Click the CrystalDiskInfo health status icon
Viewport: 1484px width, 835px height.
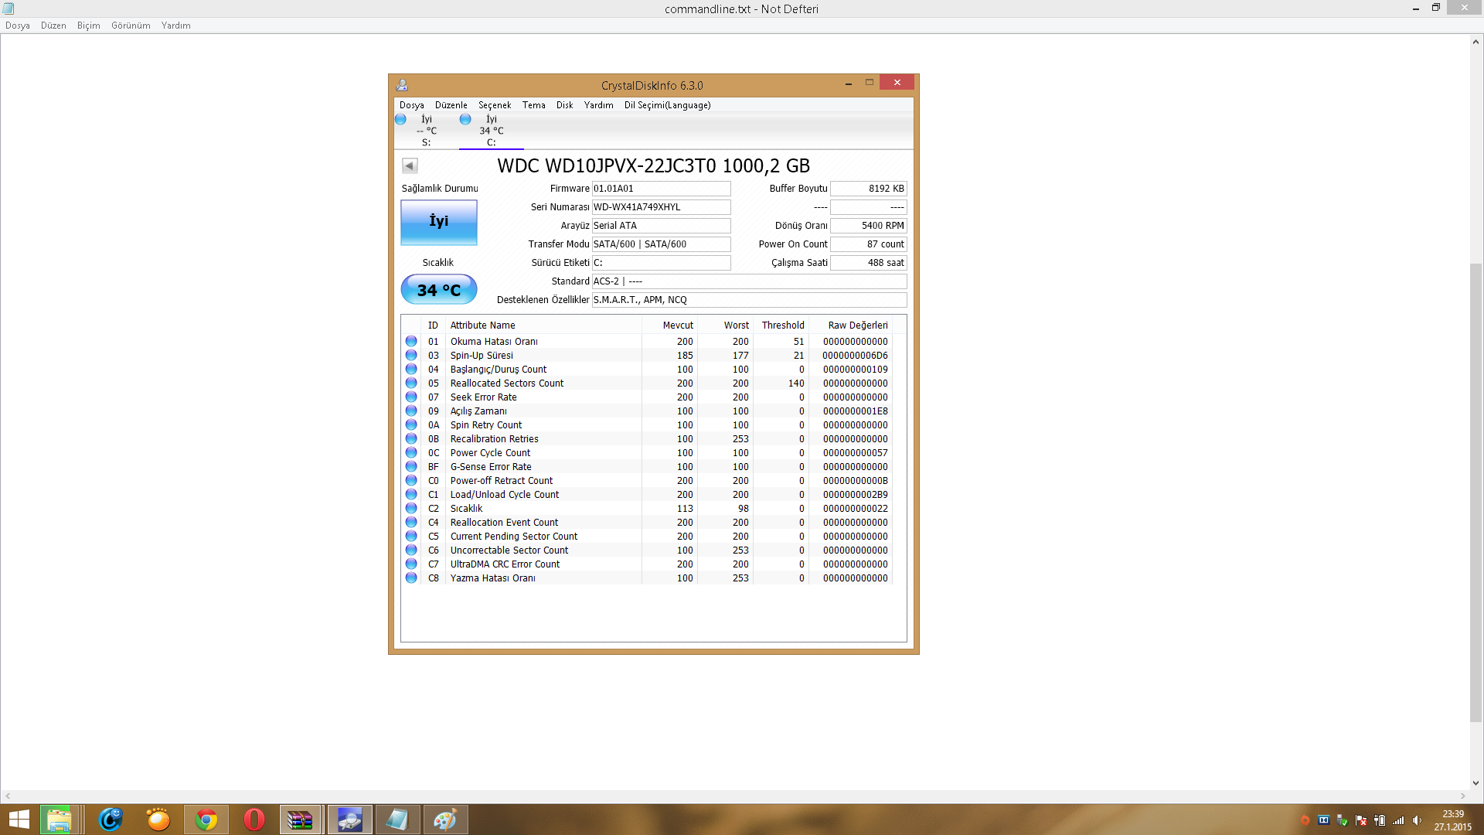pyautogui.click(x=439, y=220)
